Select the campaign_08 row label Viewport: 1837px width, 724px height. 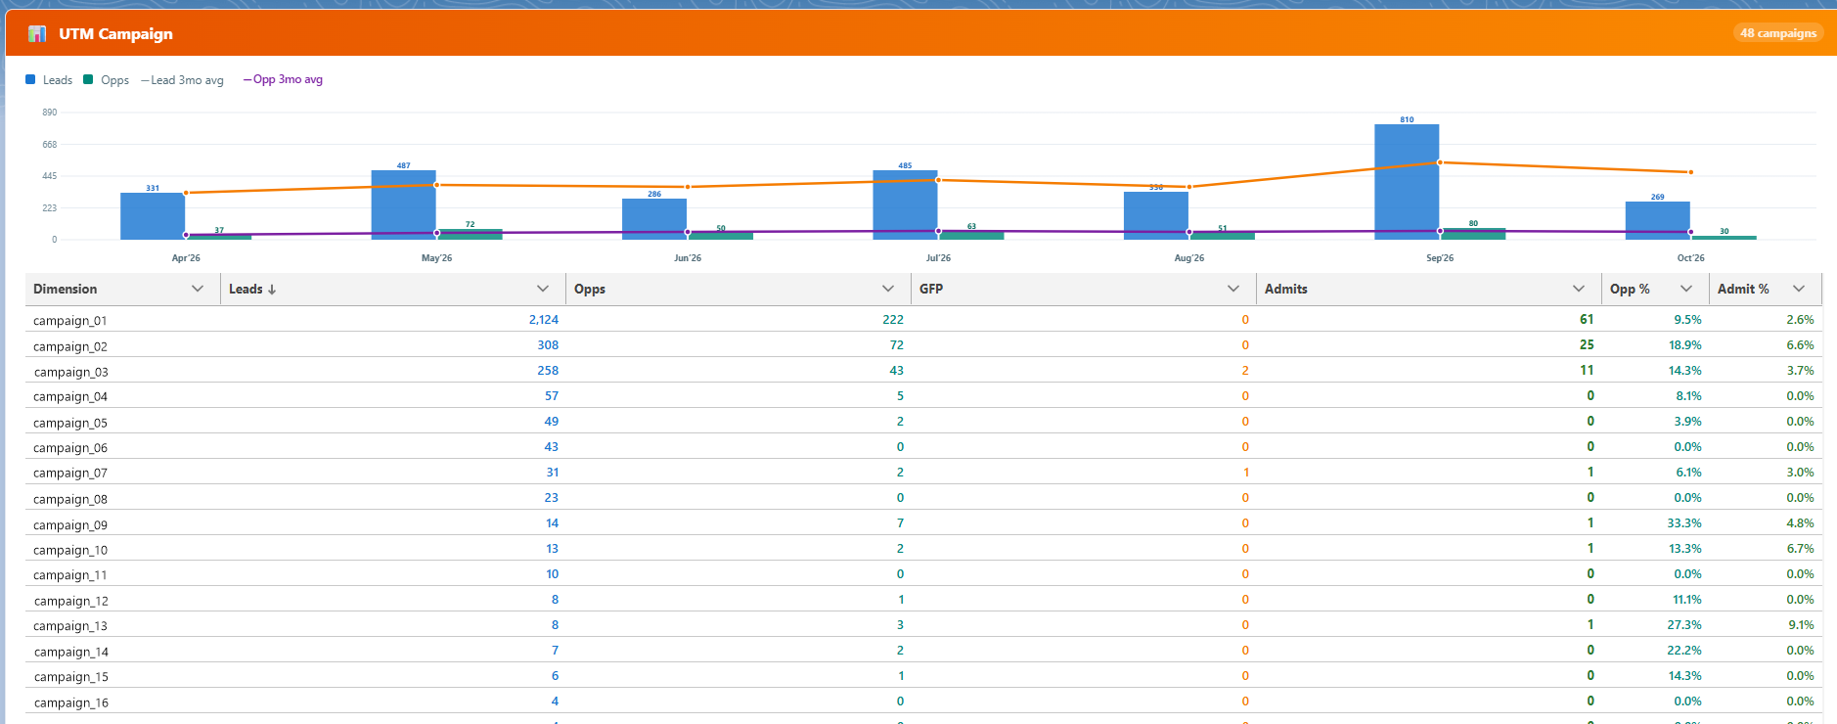pos(70,499)
